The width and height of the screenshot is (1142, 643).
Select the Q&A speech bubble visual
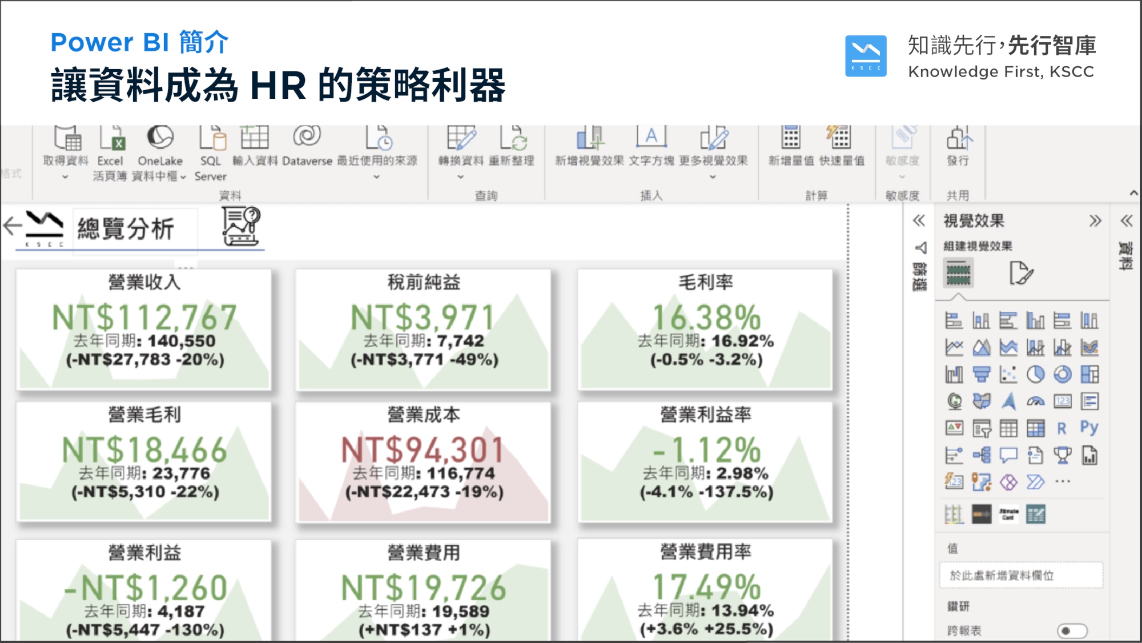pyautogui.click(x=1008, y=455)
